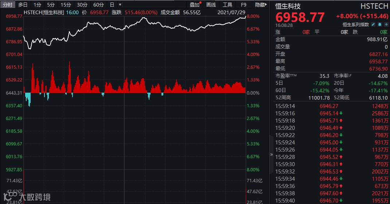Click the 金额 value 988.91亿
Screen dimensions: 390x204
[377, 39]
